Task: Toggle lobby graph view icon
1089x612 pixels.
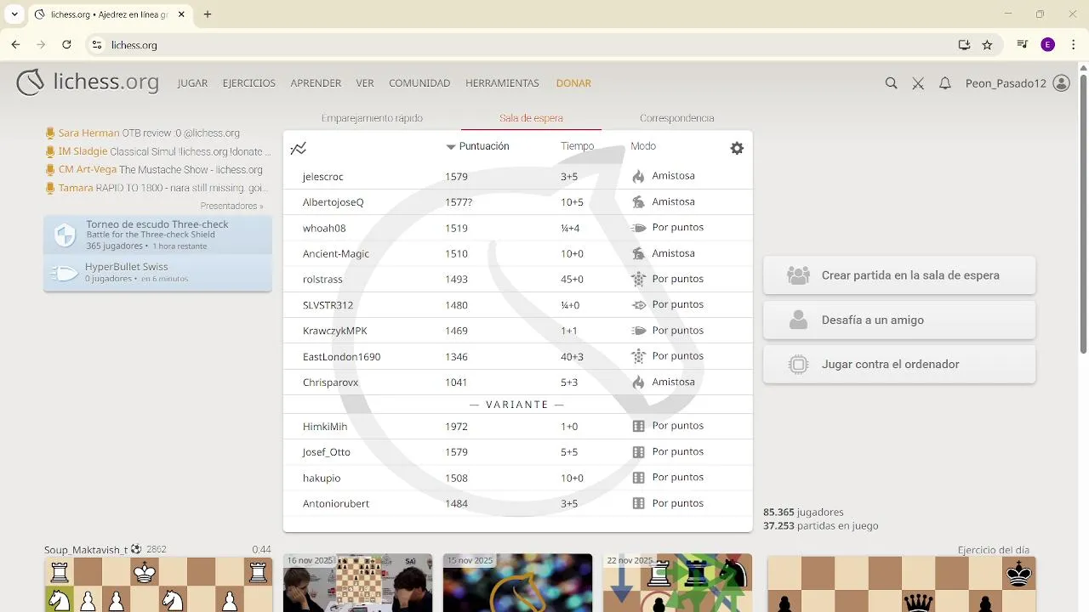Action: tap(298, 148)
